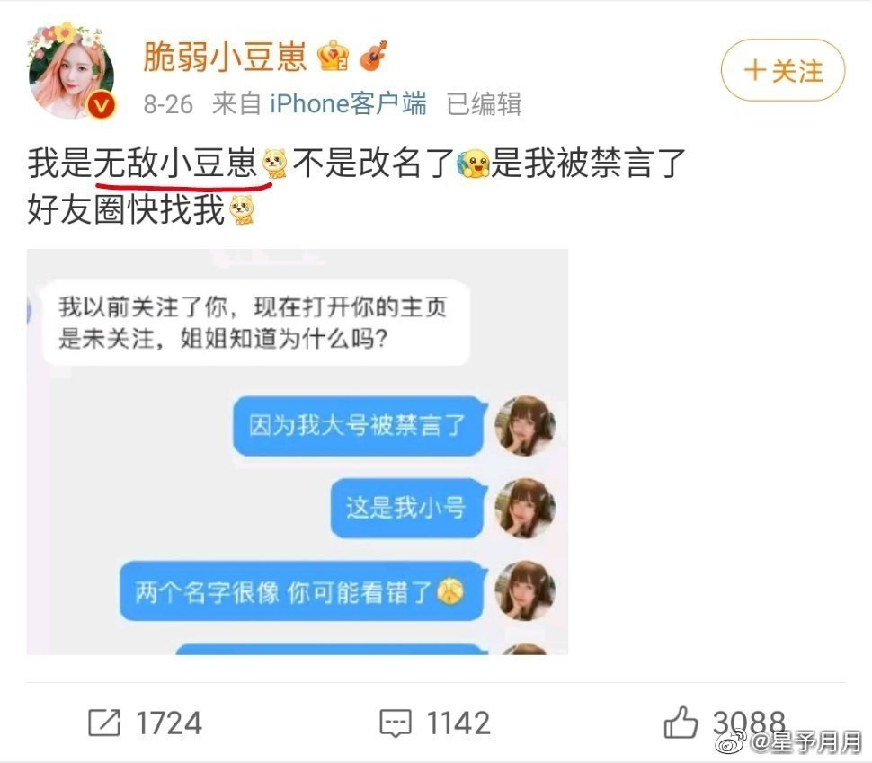872x763 pixels.
Task: Click the @星予月月 watermark
Action: [788, 741]
